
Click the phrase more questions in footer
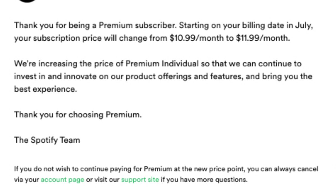(229, 179)
